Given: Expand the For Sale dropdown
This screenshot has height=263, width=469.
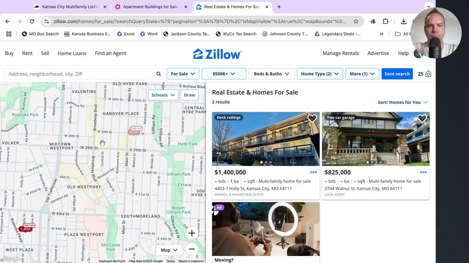Looking at the screenshot, I should click(x=183, y=74).
